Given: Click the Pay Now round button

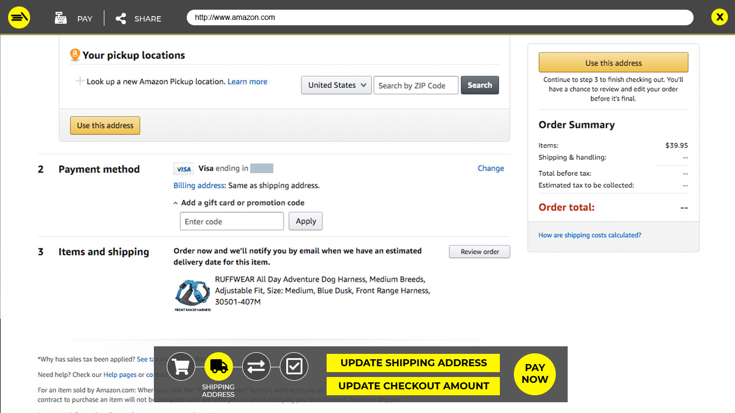Looking at the screenshot, I should (534, 374).
